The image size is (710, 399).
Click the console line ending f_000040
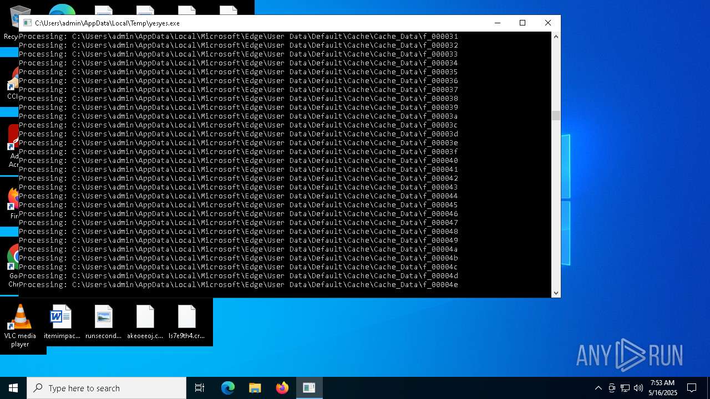point(239,161)
